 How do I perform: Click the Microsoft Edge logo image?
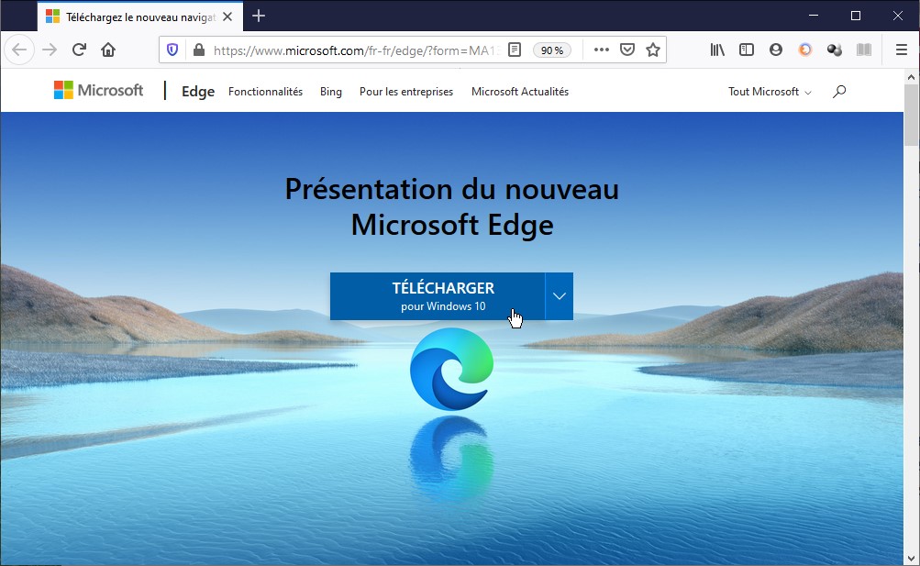pos(451,369)
